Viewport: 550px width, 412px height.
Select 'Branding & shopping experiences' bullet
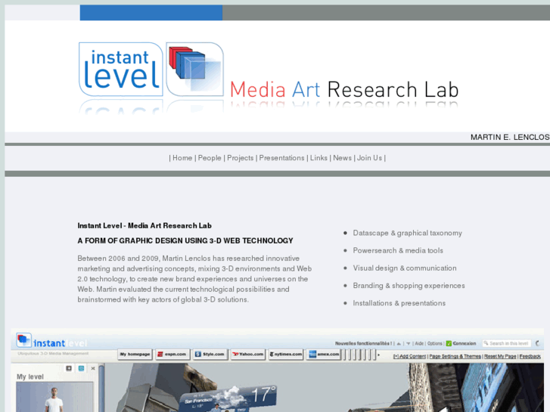pos(409,286)
